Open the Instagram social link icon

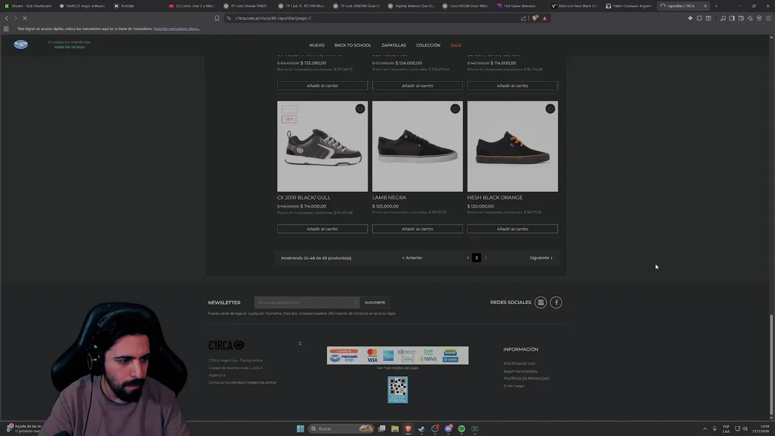541,302
